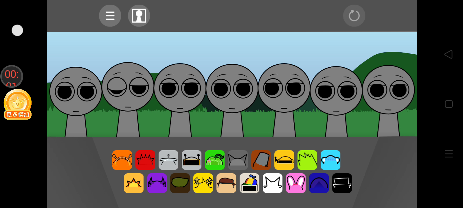
Task: Pick the sun-shaped character icon
Action: pyautogui.click(x=134, y=183)
